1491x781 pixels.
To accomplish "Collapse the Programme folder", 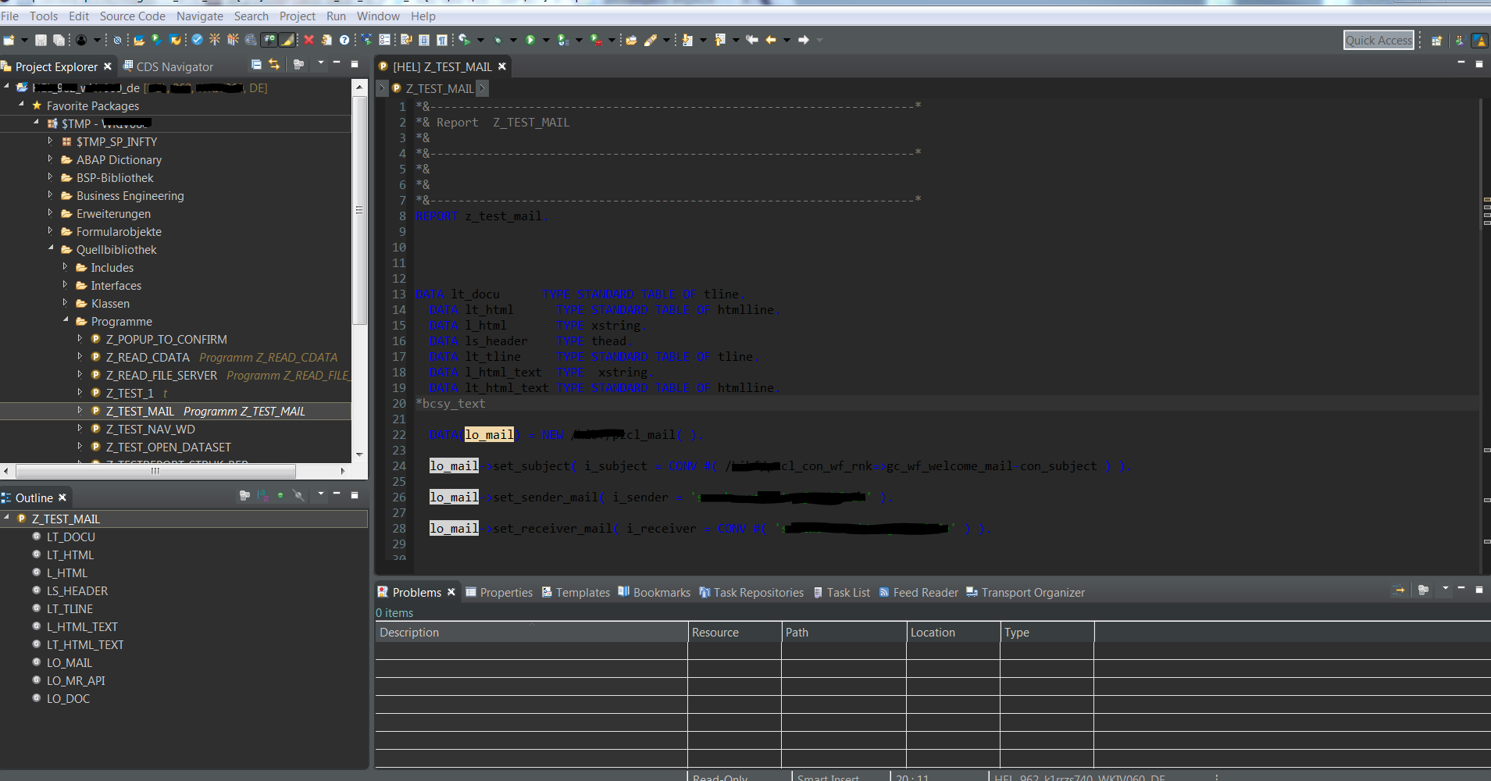I will click(65, 321).
